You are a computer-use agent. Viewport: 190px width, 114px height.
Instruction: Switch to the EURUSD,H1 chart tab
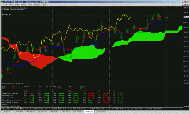(x=7, y=112)
